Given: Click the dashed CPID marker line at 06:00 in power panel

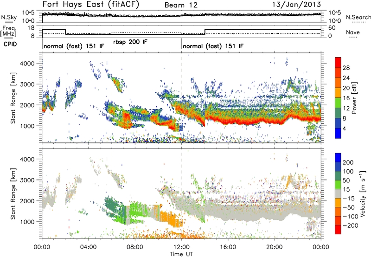Looking at the screenshot, I should (112, 98).
